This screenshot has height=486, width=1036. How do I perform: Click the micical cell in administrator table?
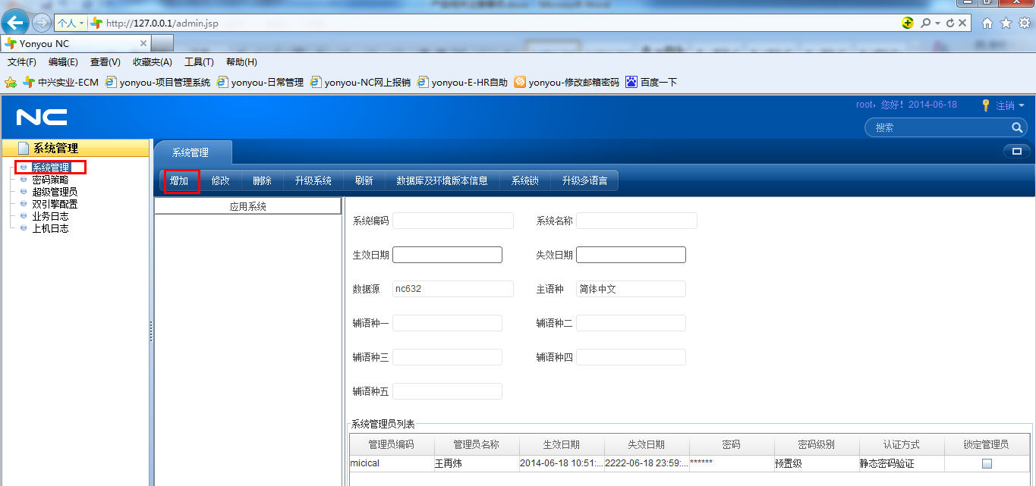(x=392, y=463)
